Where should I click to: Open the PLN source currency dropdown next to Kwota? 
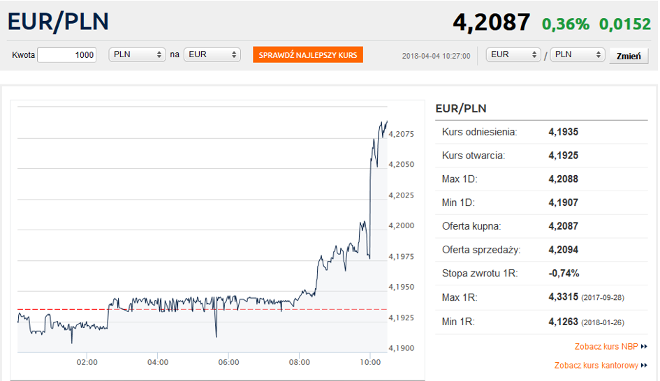[x=137, y=54]
